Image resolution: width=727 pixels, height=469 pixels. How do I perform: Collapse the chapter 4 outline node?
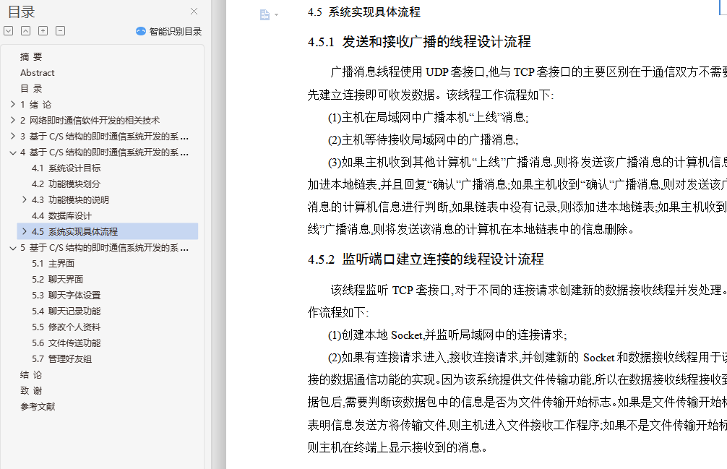click(13, 152)
